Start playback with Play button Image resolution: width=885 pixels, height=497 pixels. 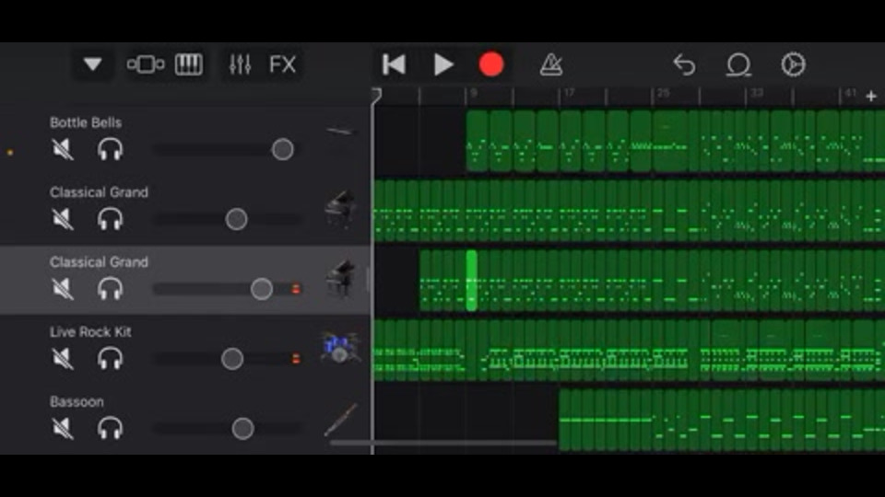tap(443, 64)
